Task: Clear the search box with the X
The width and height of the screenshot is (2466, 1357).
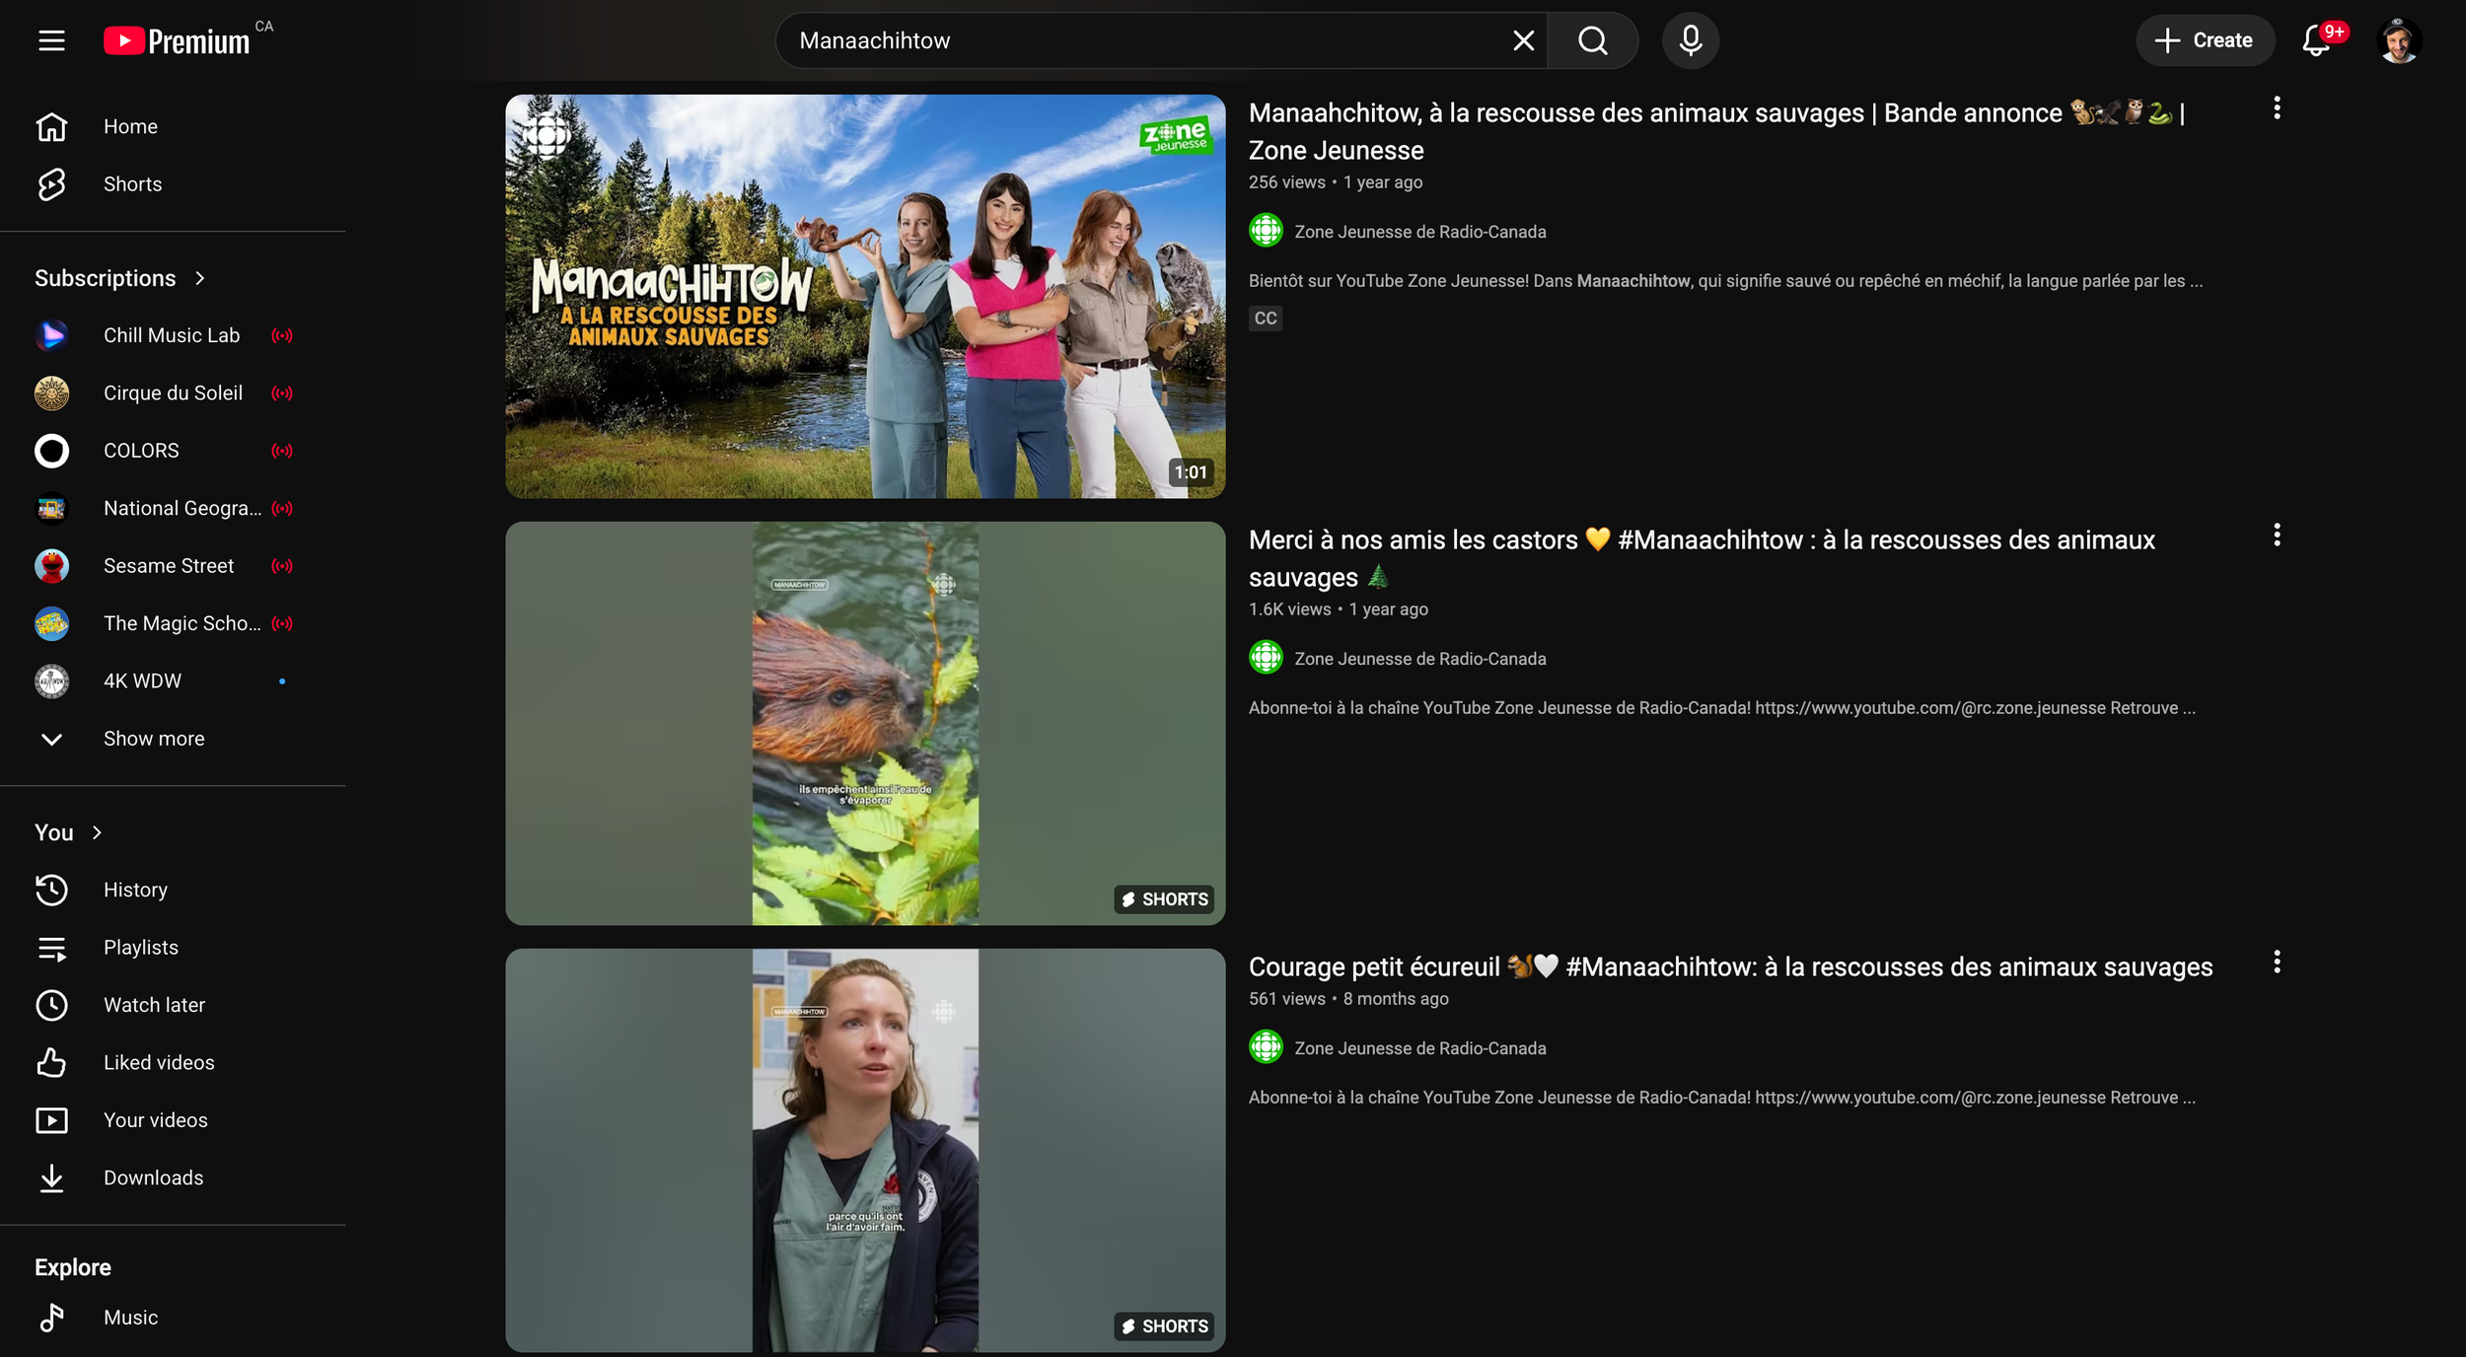Action: [x=1523, y=40]
